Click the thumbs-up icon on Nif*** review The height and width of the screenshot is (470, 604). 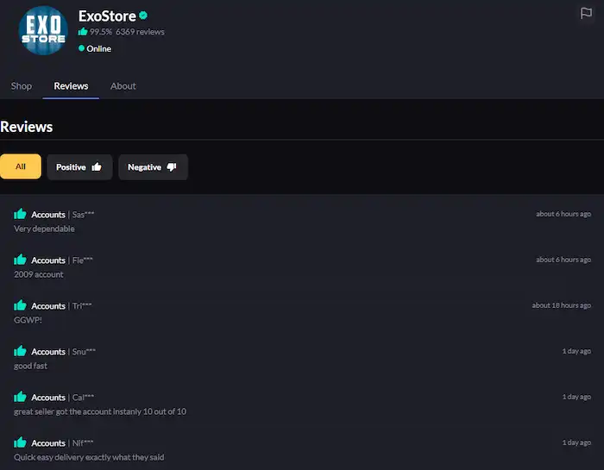20,442
